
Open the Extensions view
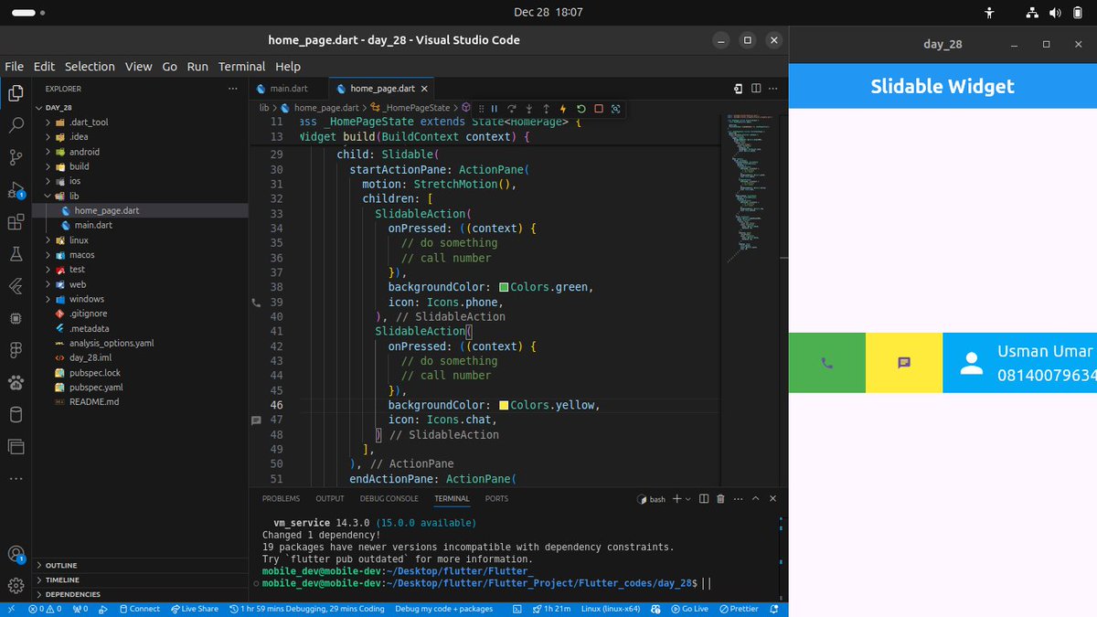(16, 222)
